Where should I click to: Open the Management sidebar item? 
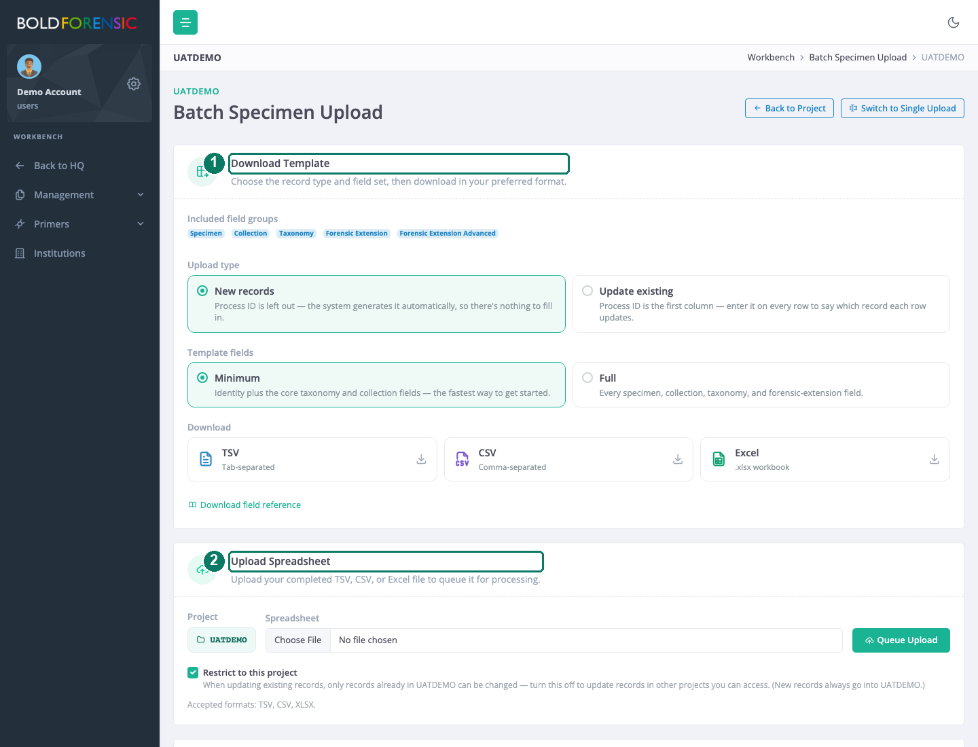(79, 195)
